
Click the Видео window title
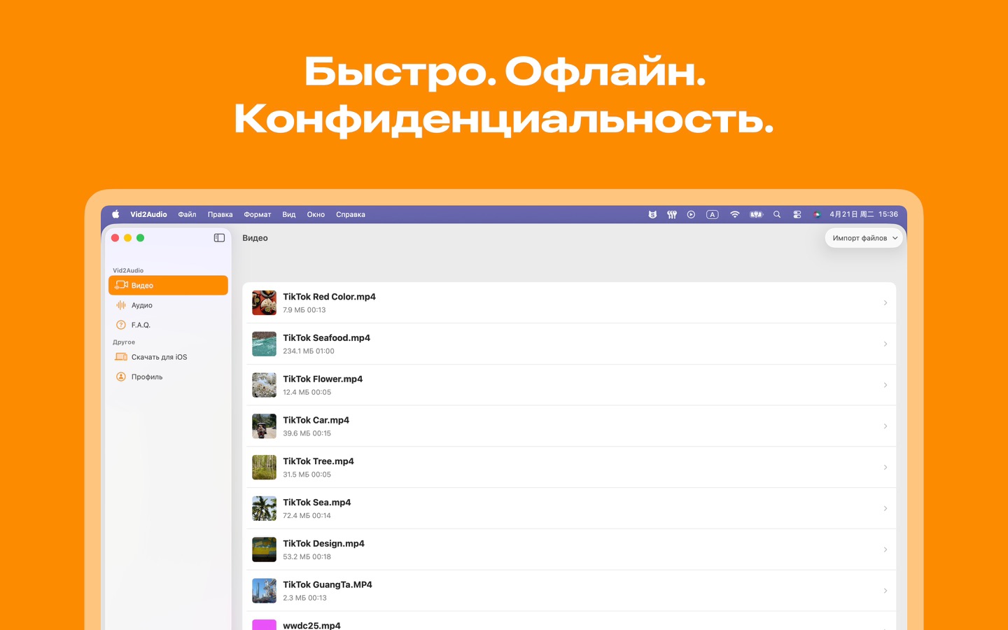pyautogui.click(x=255, y=238)
